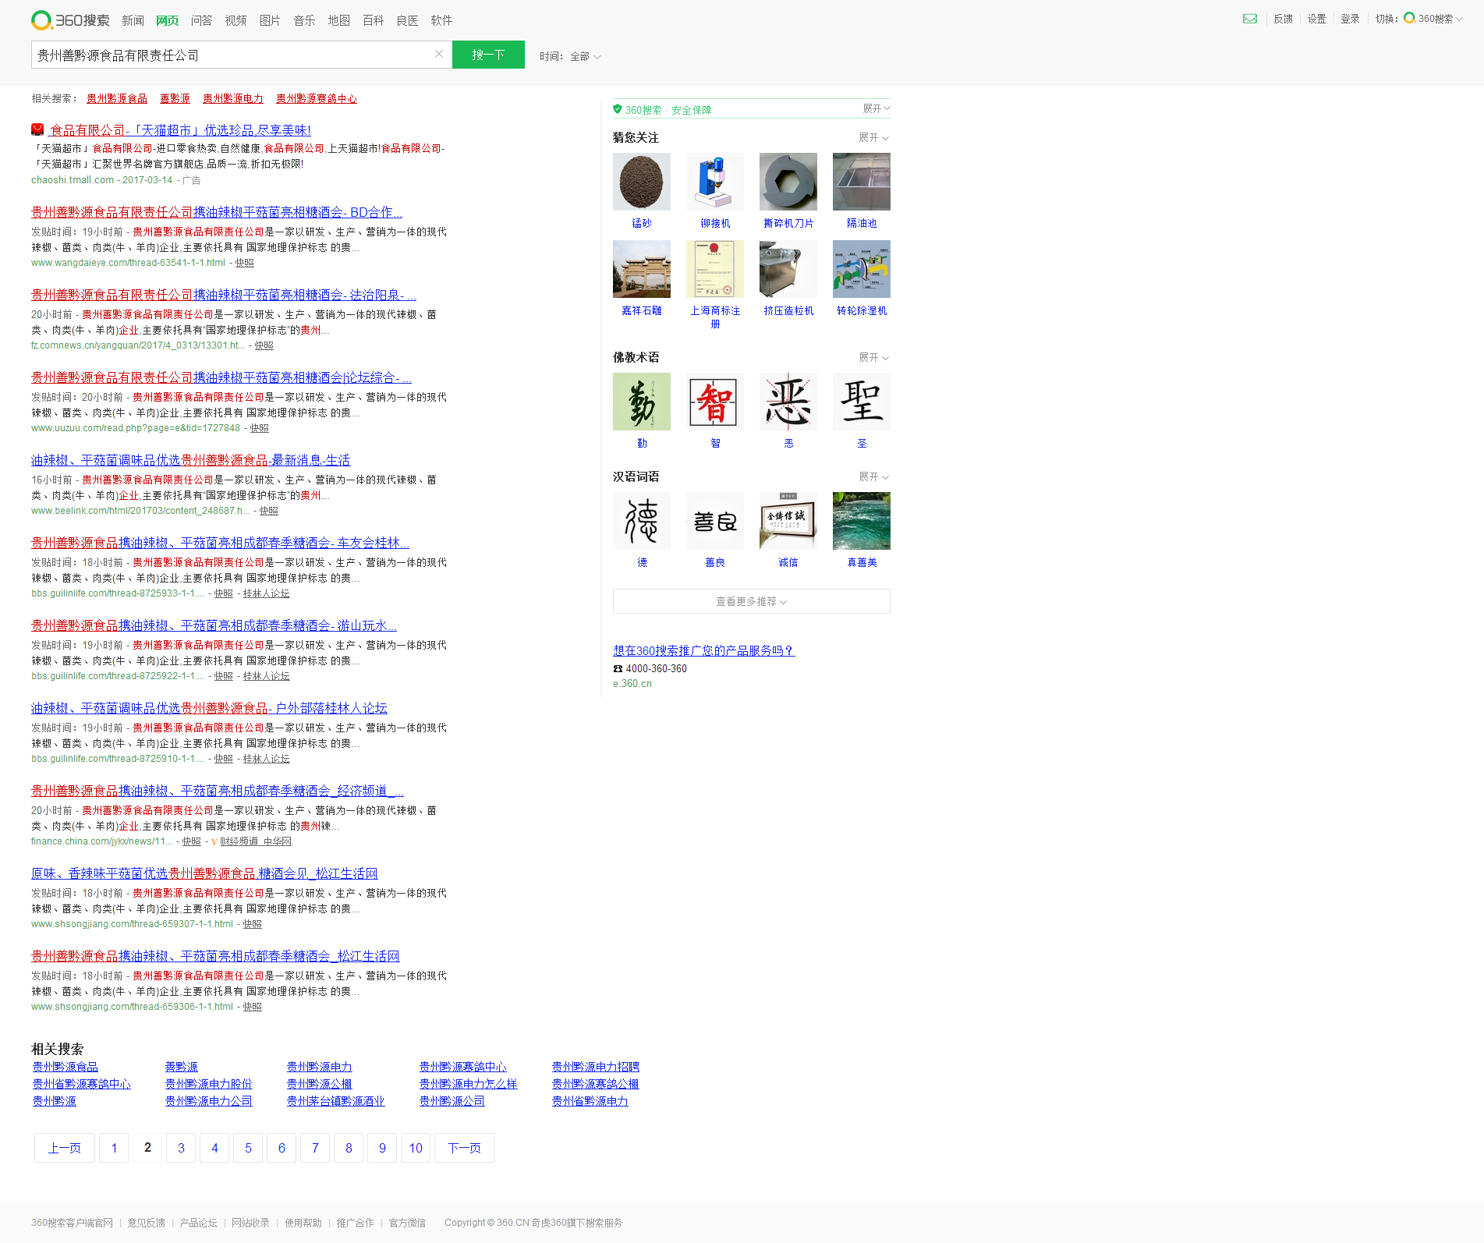1484x1243 pixels.
Task: Expand the 汉语词语 section
Action: click(873, 476)
